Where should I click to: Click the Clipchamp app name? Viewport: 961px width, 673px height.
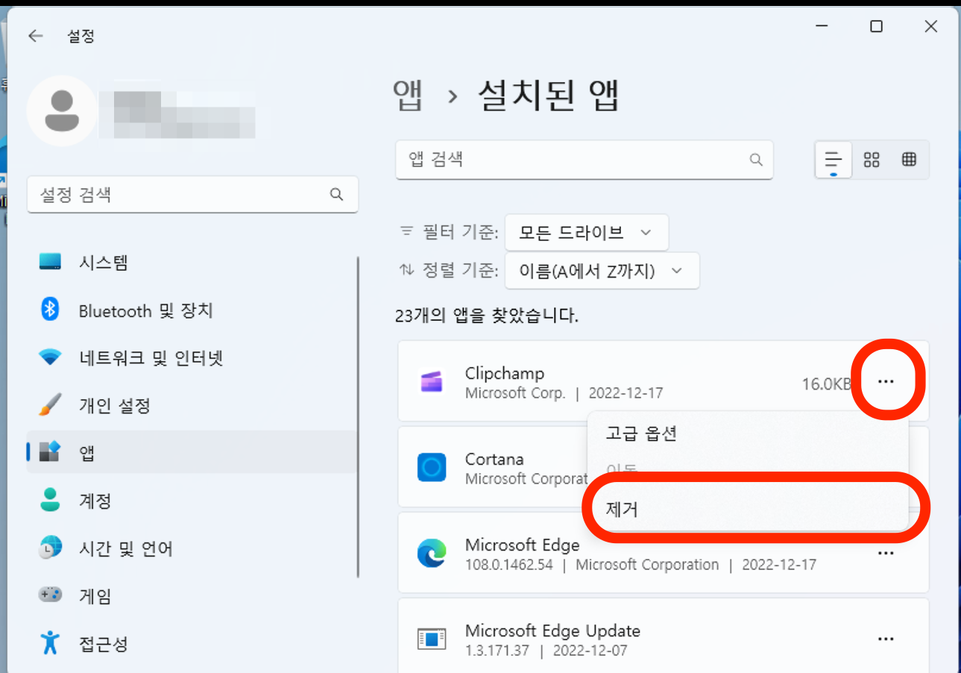click(505, 373)
